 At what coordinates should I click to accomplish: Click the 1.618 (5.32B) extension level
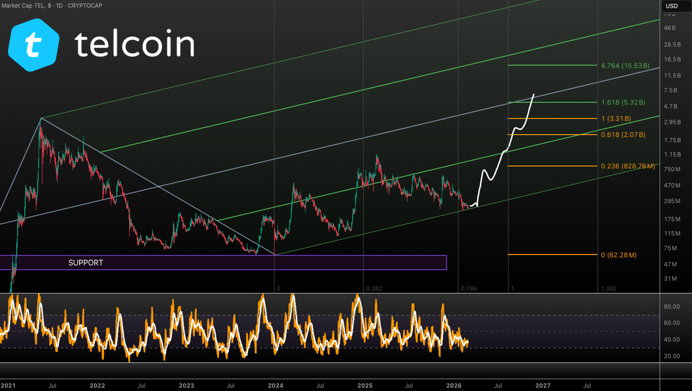pyautogui.click(x=625, y=101)
